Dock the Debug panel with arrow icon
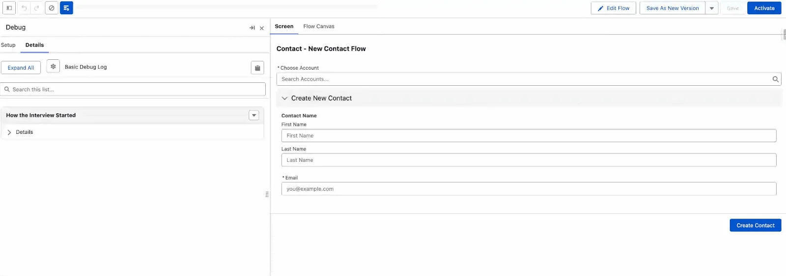 click(252, 28)
